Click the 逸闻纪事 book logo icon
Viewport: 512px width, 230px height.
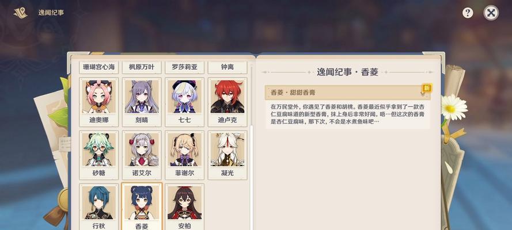point(21,13)
